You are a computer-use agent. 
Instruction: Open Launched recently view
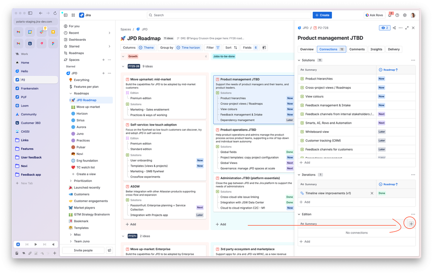(x=87, y=188)
